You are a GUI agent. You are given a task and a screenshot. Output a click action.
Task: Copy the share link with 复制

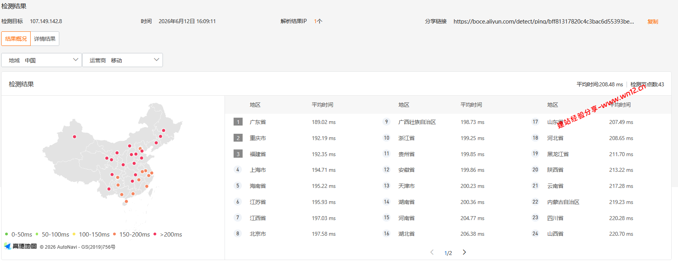pos(652,22)
